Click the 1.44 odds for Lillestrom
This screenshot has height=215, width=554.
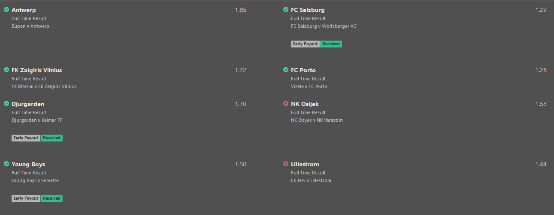coord(541,164)
